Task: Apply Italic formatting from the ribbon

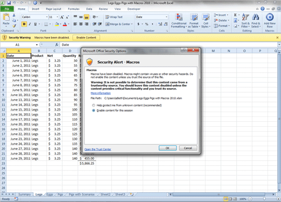Action: [30, 24]
